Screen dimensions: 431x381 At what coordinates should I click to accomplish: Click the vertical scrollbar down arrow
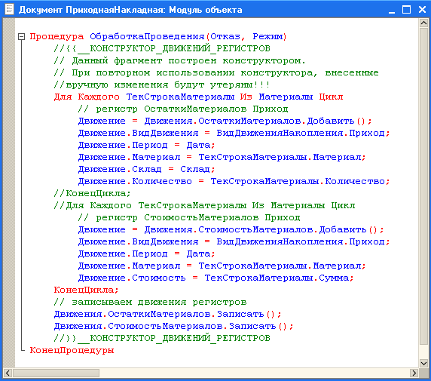click(x=423, y=364)
